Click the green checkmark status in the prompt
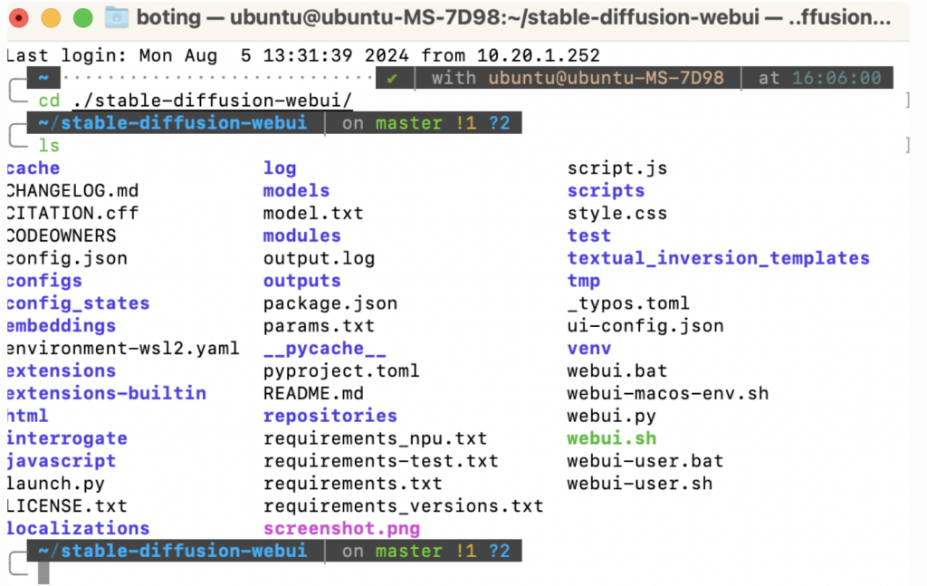 (x=391, y=78)
